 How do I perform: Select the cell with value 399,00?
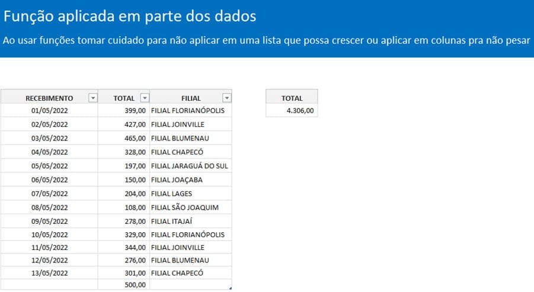pos(124,111)
